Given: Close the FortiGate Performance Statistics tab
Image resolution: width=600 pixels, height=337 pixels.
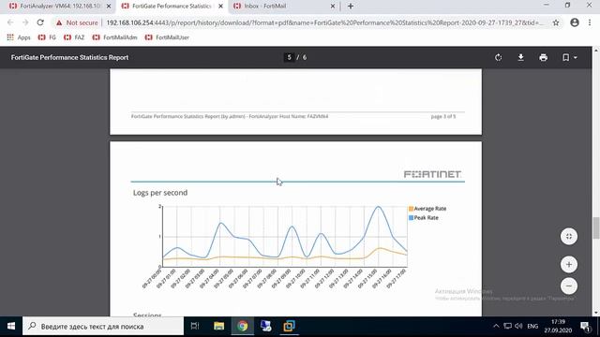Looking at the screenshot, I should pos(220,7).
